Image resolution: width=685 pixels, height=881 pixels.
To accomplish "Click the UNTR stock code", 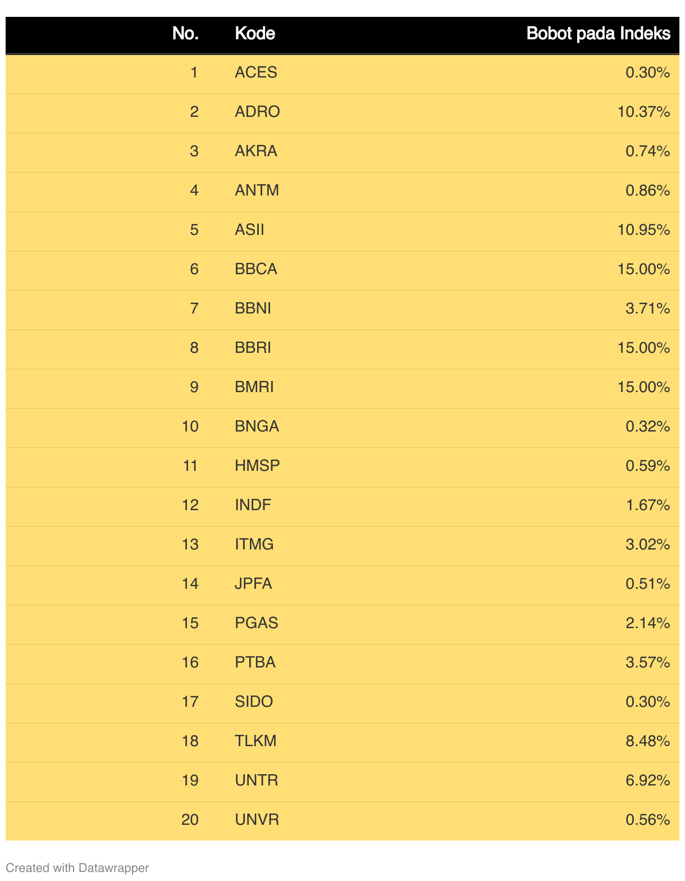I will click(x=257, y=780).
